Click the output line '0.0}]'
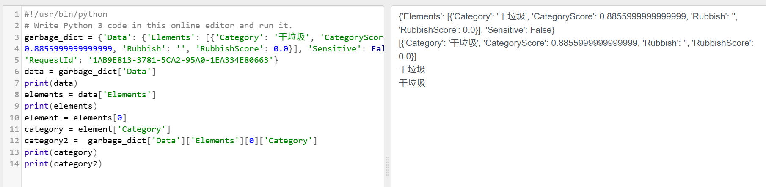 pos(408,56)
